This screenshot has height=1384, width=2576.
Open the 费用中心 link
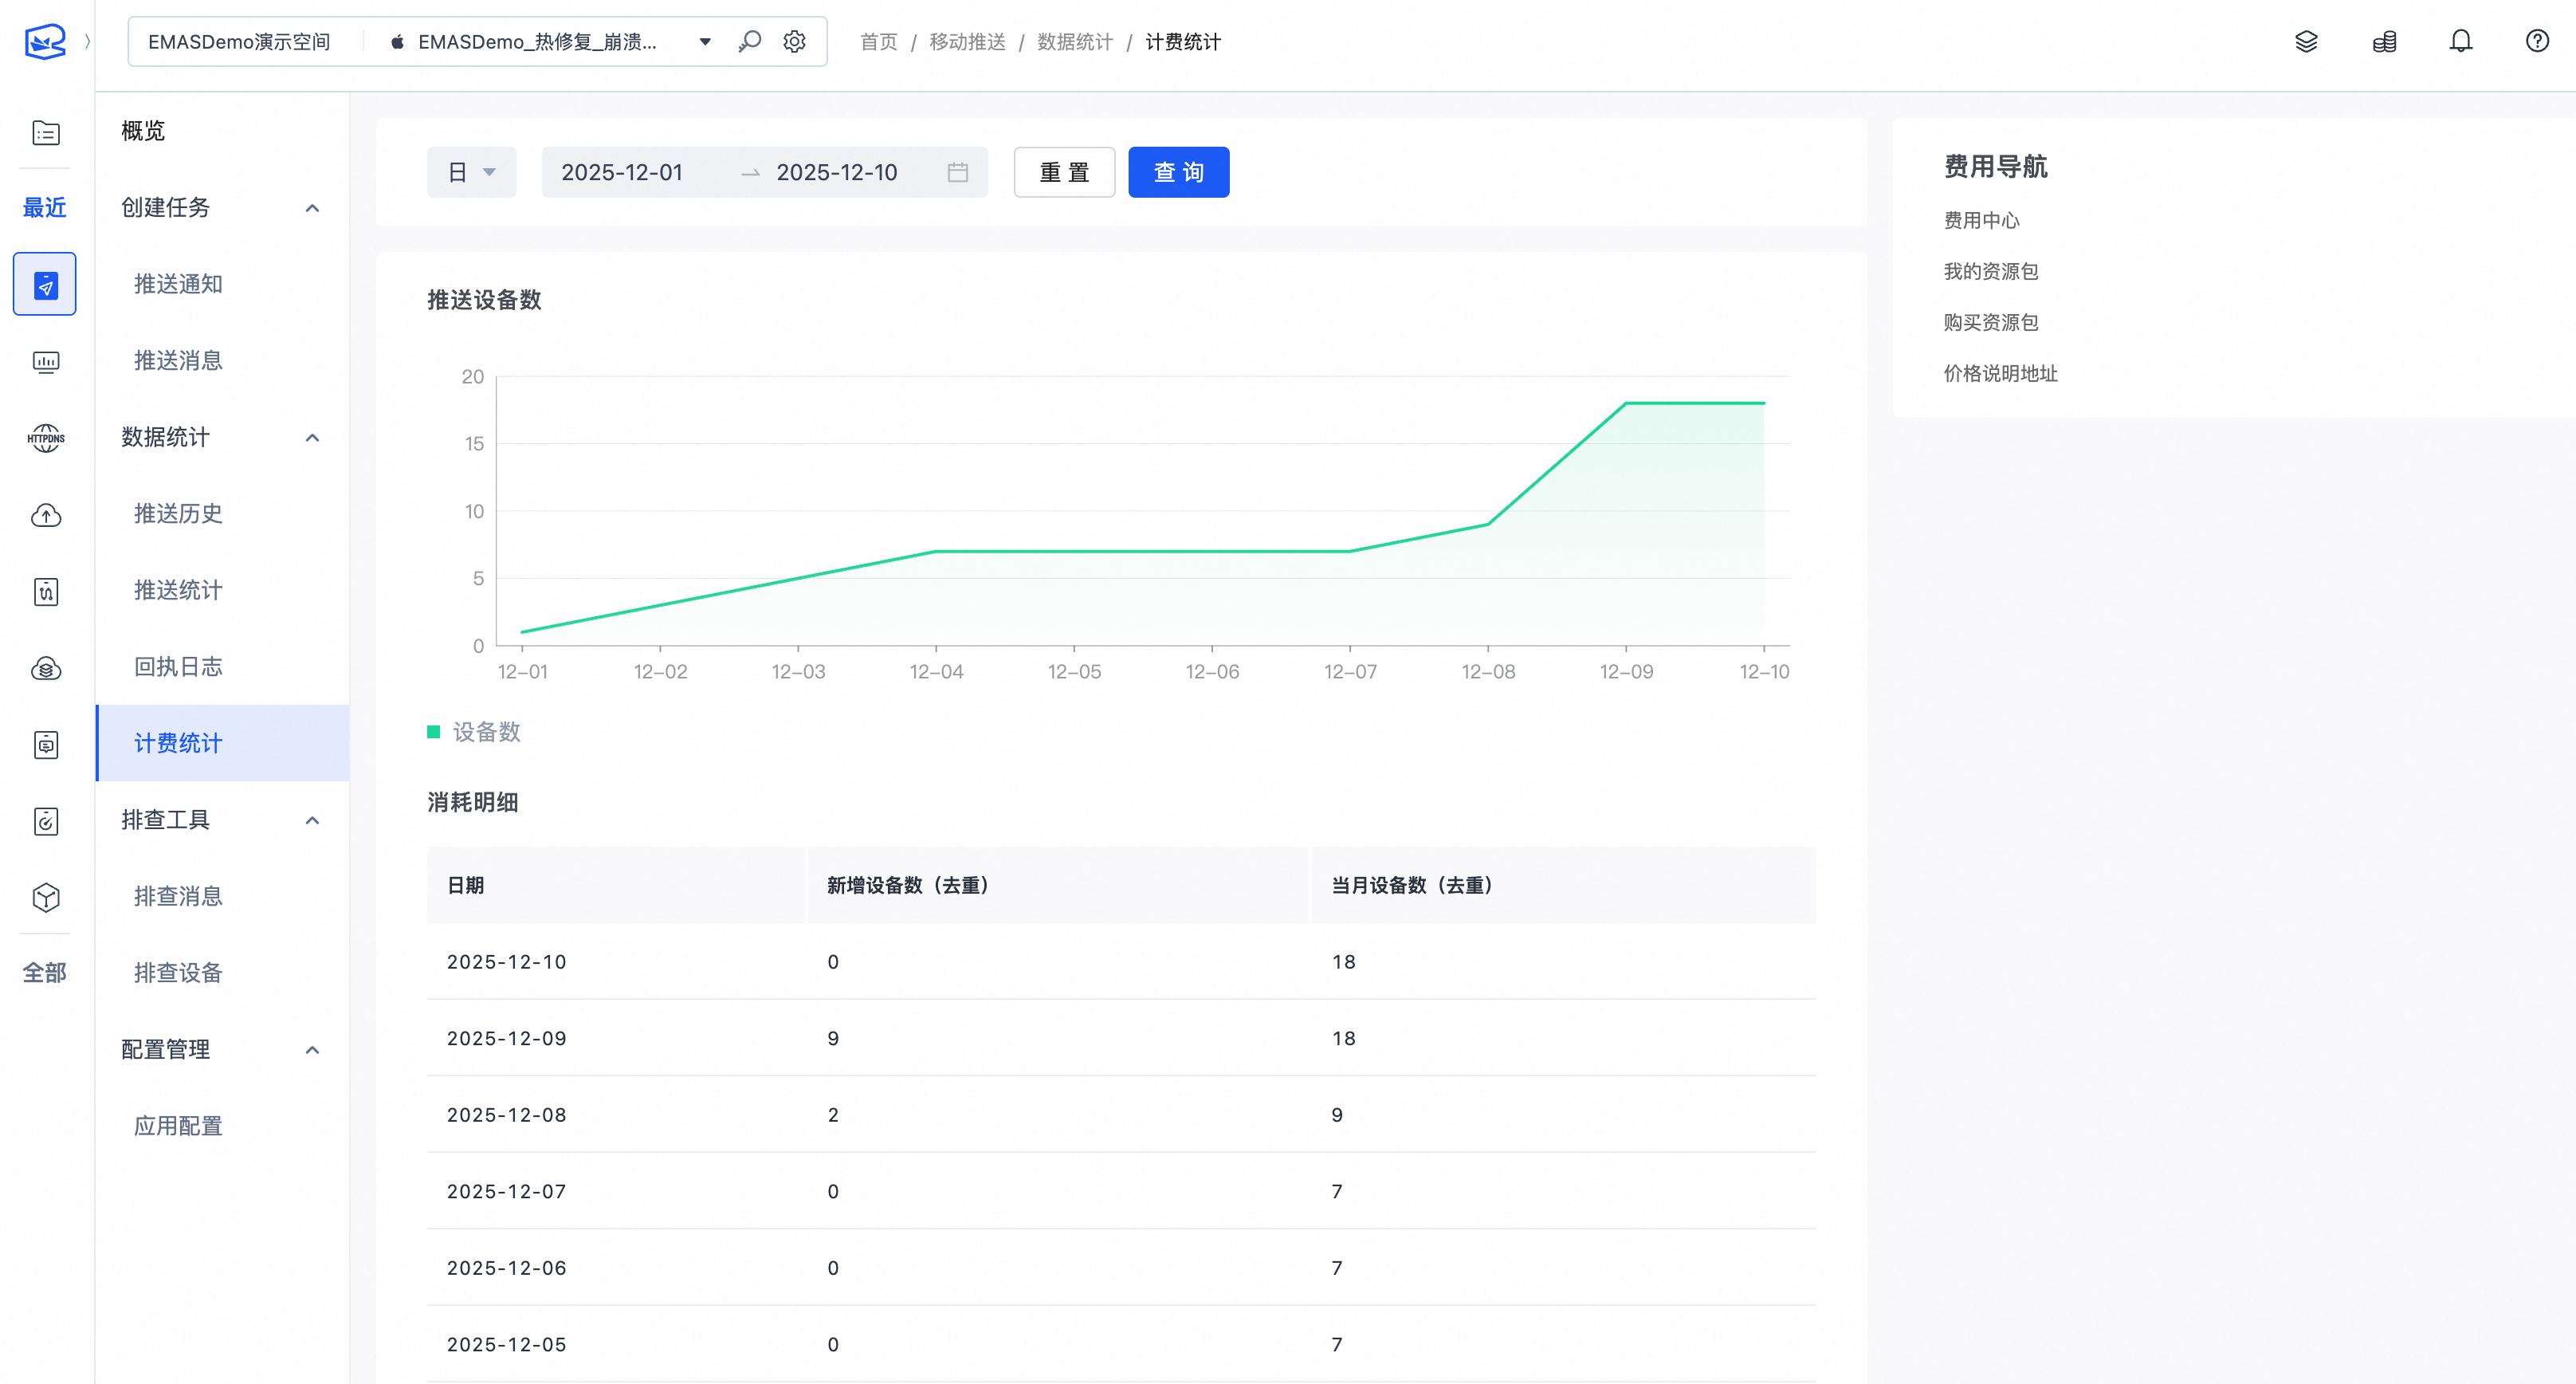[1981, 220]
